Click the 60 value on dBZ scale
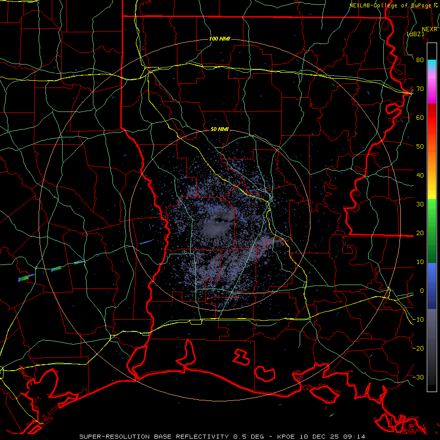Image resolution: width=440 pixels, height=440 pixels. (x=420, y=117)
